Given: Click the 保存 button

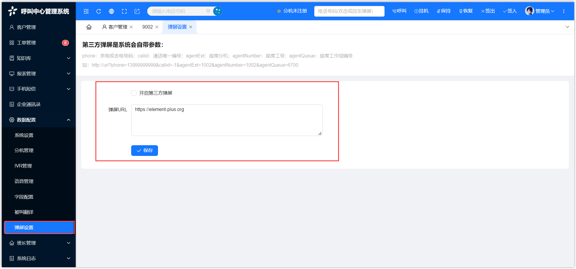Looking at the screenshot, I should [x=145, y=151].
